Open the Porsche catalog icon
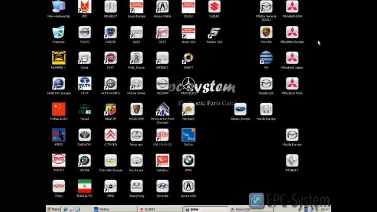 coord(266,32)
